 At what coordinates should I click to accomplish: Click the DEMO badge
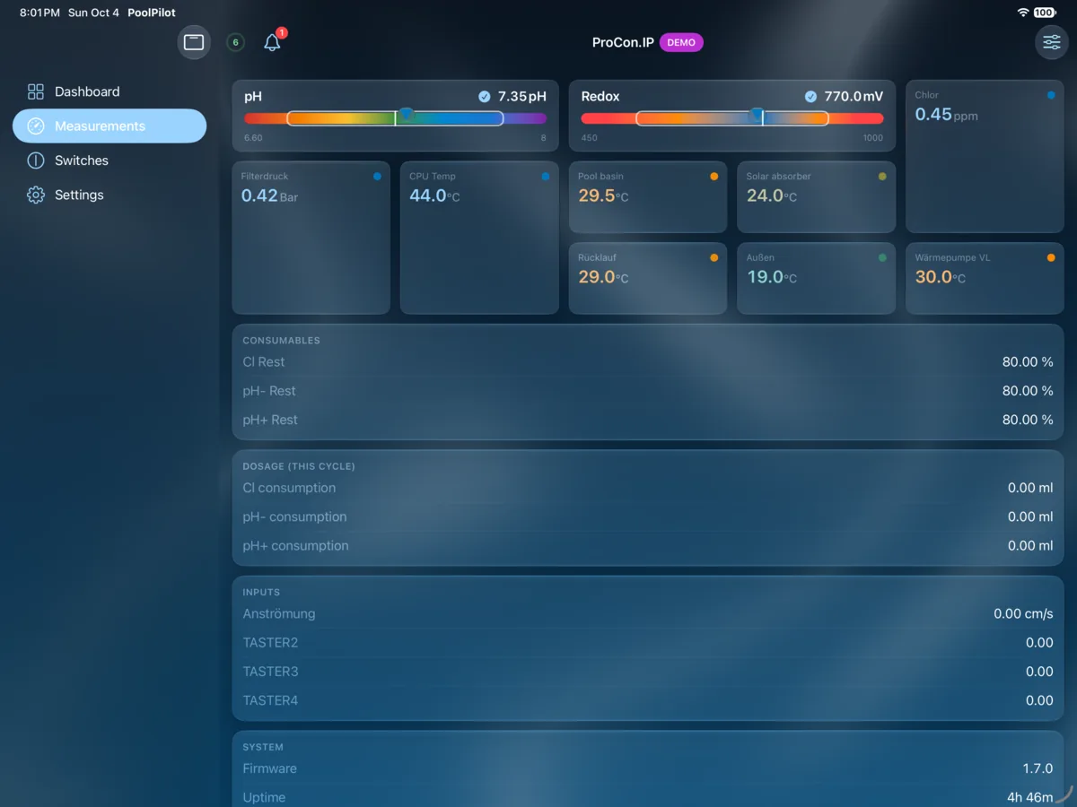681,42
